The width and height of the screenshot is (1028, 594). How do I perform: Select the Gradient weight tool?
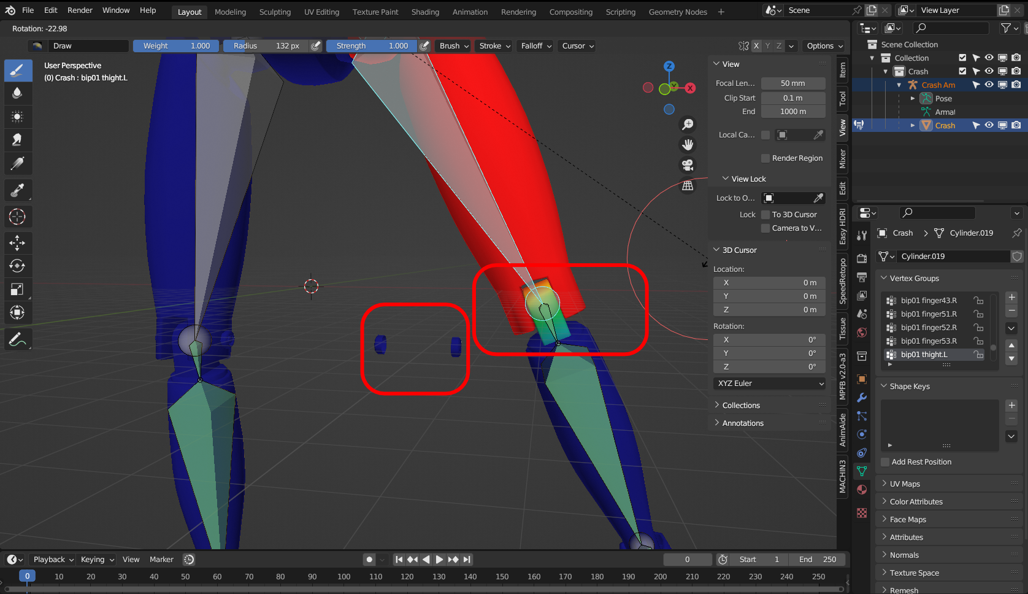tap(18, 163)
